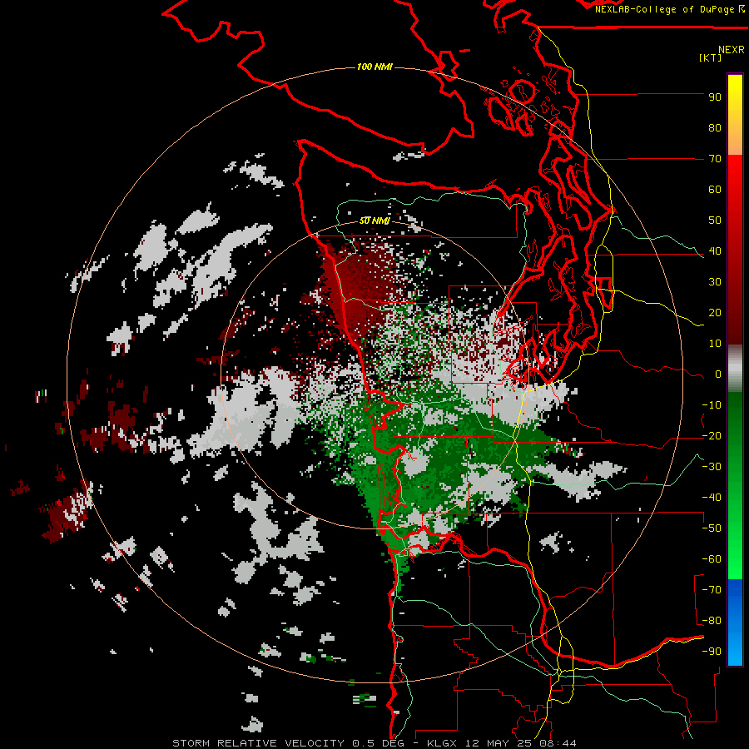This screenshot has height=749, width=749.
Task: Click the -20 value on the velocity scale
Action: [x=712, y=436]
